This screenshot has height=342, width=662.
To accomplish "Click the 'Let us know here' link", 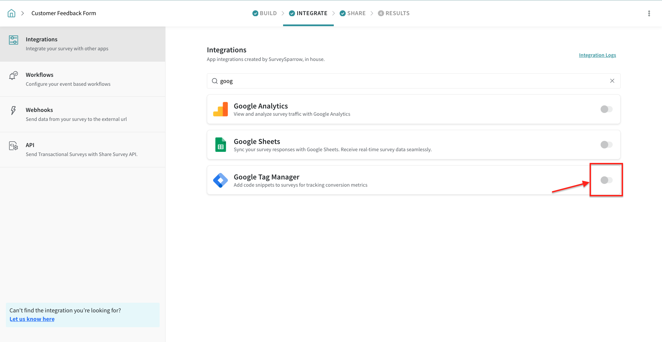I will (x=32, y=319).
